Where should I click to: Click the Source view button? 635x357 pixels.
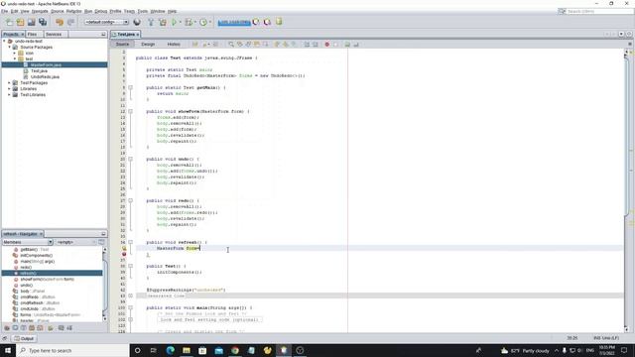[122, 44]
